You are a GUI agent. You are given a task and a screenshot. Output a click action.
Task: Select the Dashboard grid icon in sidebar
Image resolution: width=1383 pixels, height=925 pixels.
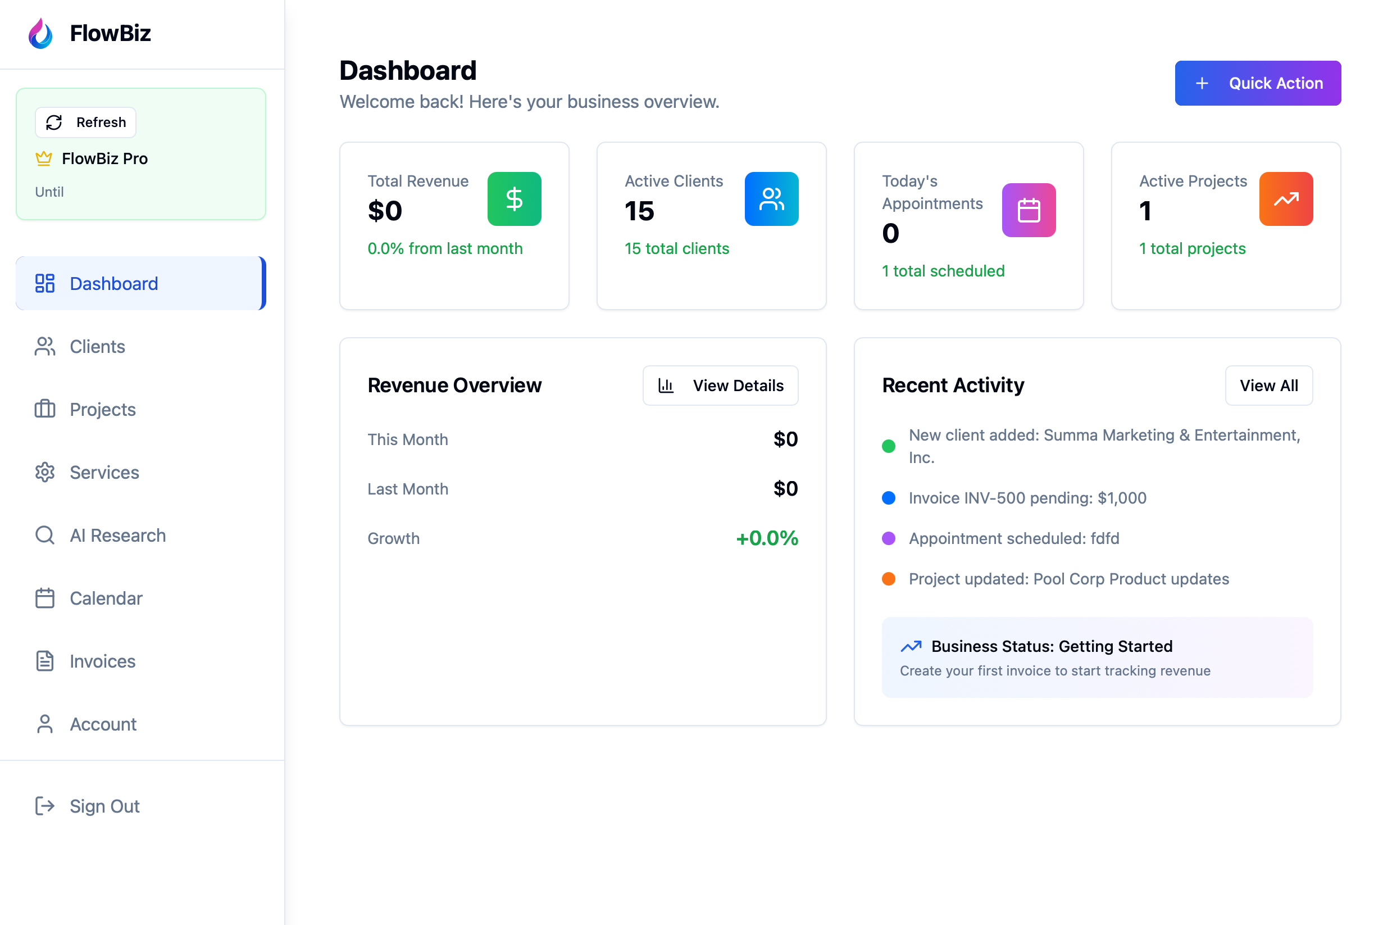(44, 284)
